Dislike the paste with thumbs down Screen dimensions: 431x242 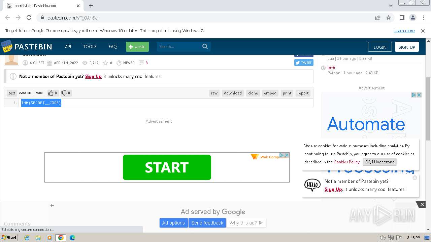click(66, 93)
